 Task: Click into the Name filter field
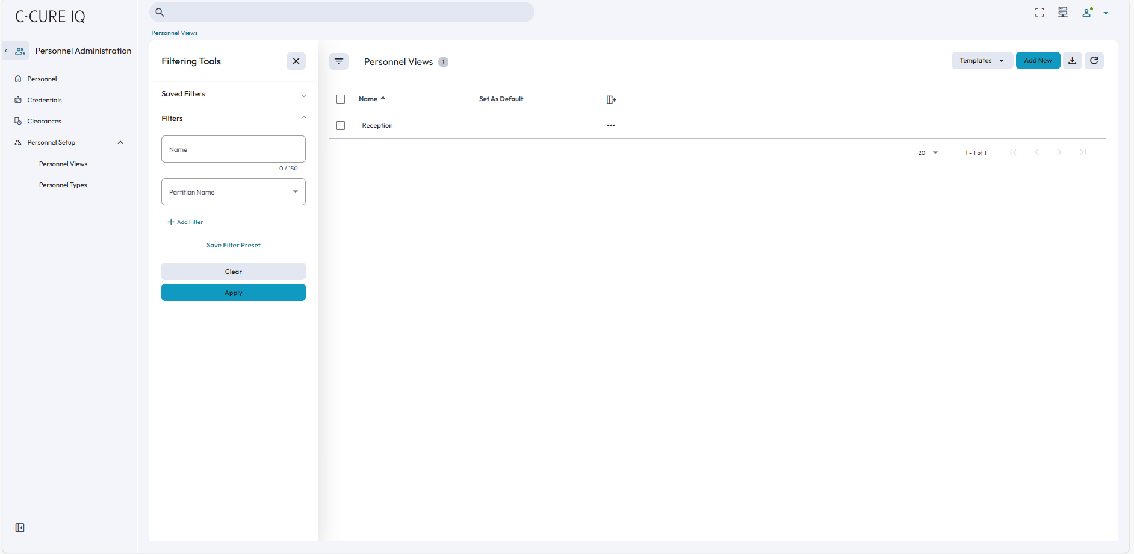[233, 149]
